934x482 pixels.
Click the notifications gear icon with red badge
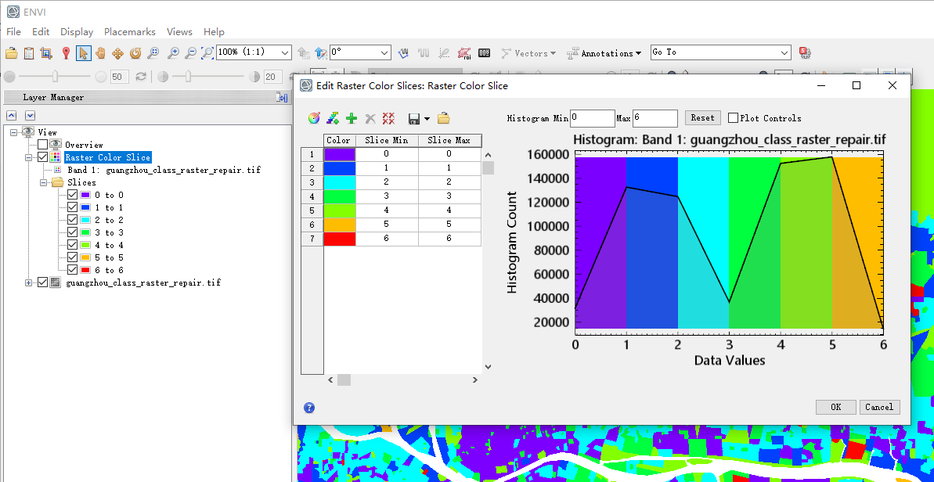[x=806, y=52]
